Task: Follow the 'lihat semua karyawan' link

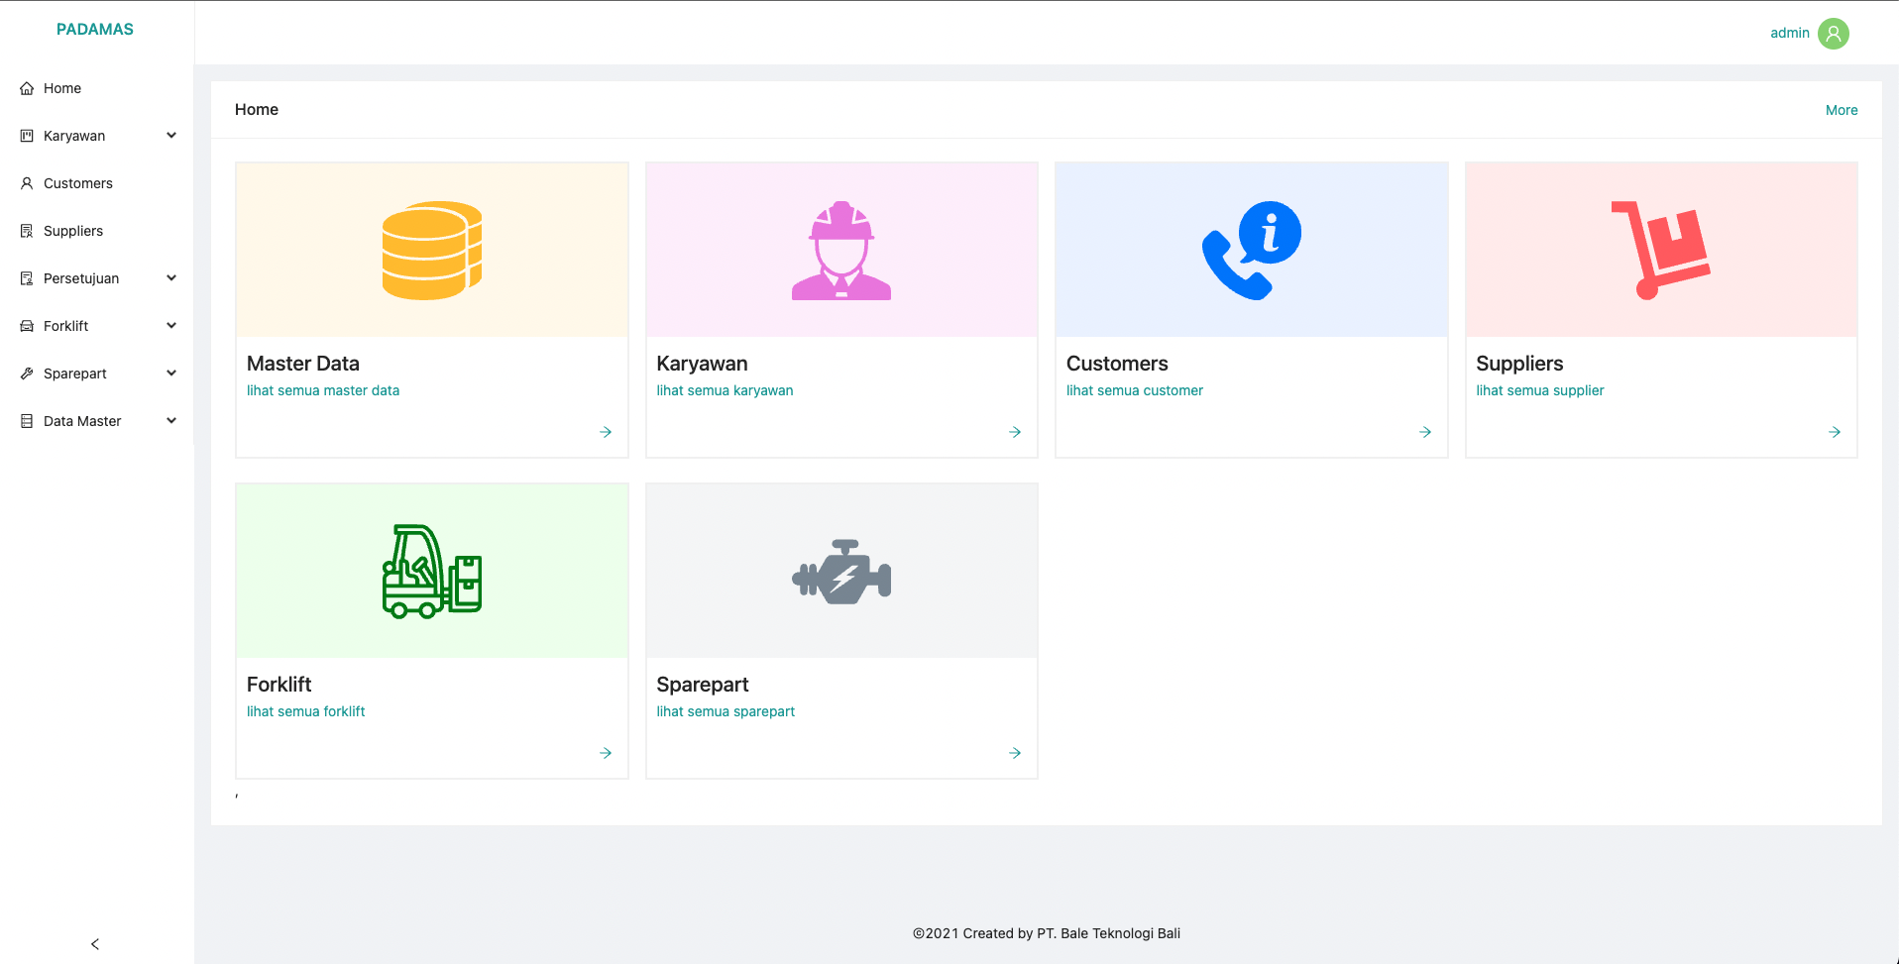Action: click(725, 390)
